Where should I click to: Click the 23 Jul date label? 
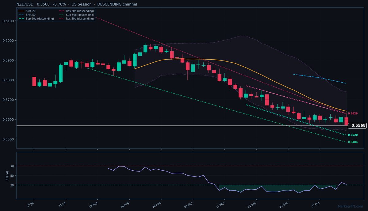point(30,204)
